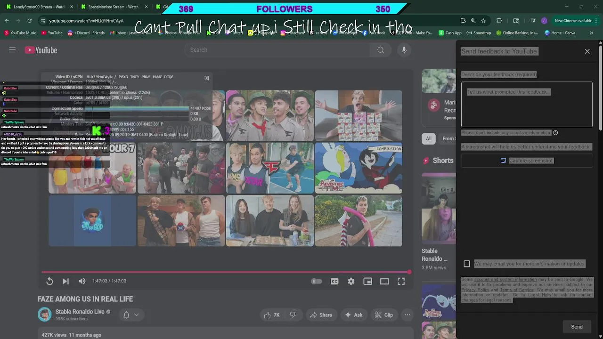603x339 pixels.
Task: Expand the bookmarks overflow chevron
Action: pos(592,33)
